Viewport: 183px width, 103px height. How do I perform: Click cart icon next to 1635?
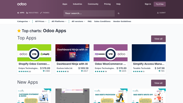120,71
